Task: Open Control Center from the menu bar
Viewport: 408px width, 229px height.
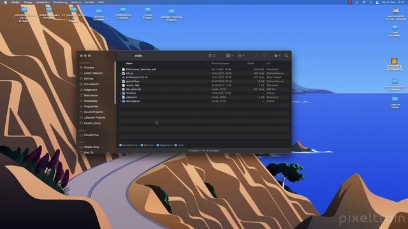Action: [377, 2]
